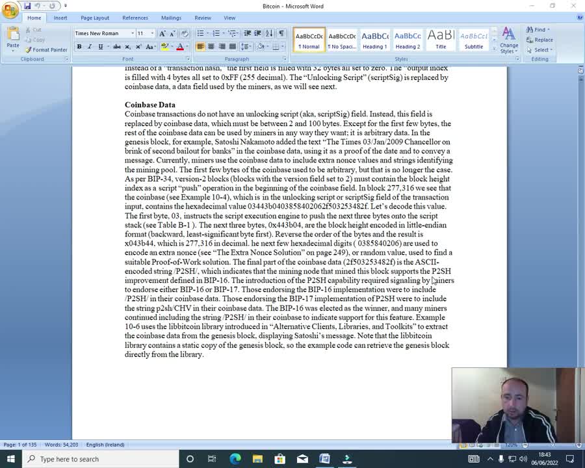
Task: Toggle Italic formatting
Action: 90,47
